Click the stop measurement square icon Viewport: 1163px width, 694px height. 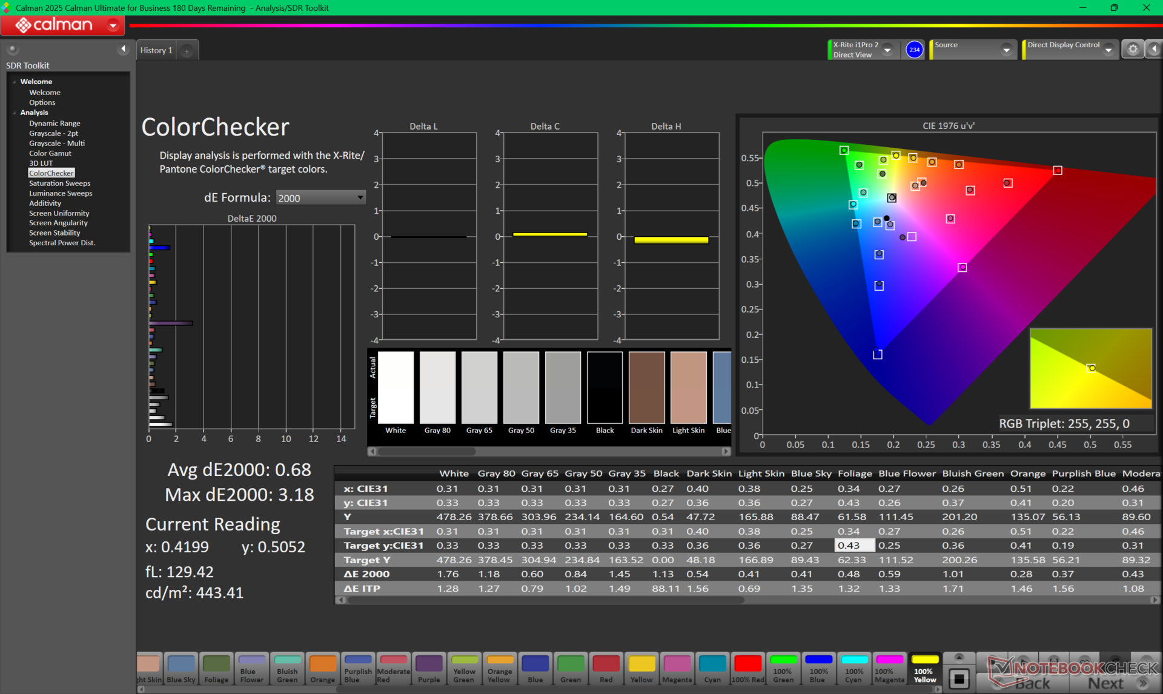click(x=959, y=678)
